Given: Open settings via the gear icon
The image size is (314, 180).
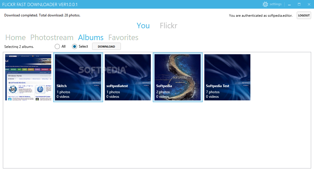Looking at the screenshot, I should pos(265,4).
